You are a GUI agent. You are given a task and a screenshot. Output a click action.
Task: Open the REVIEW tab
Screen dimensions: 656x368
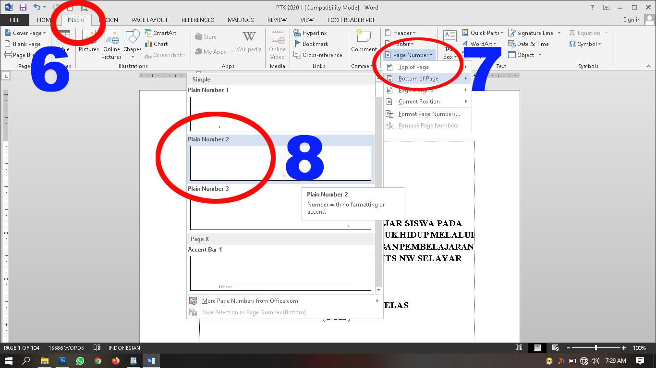pyautogui.click(x=277, y=20)
